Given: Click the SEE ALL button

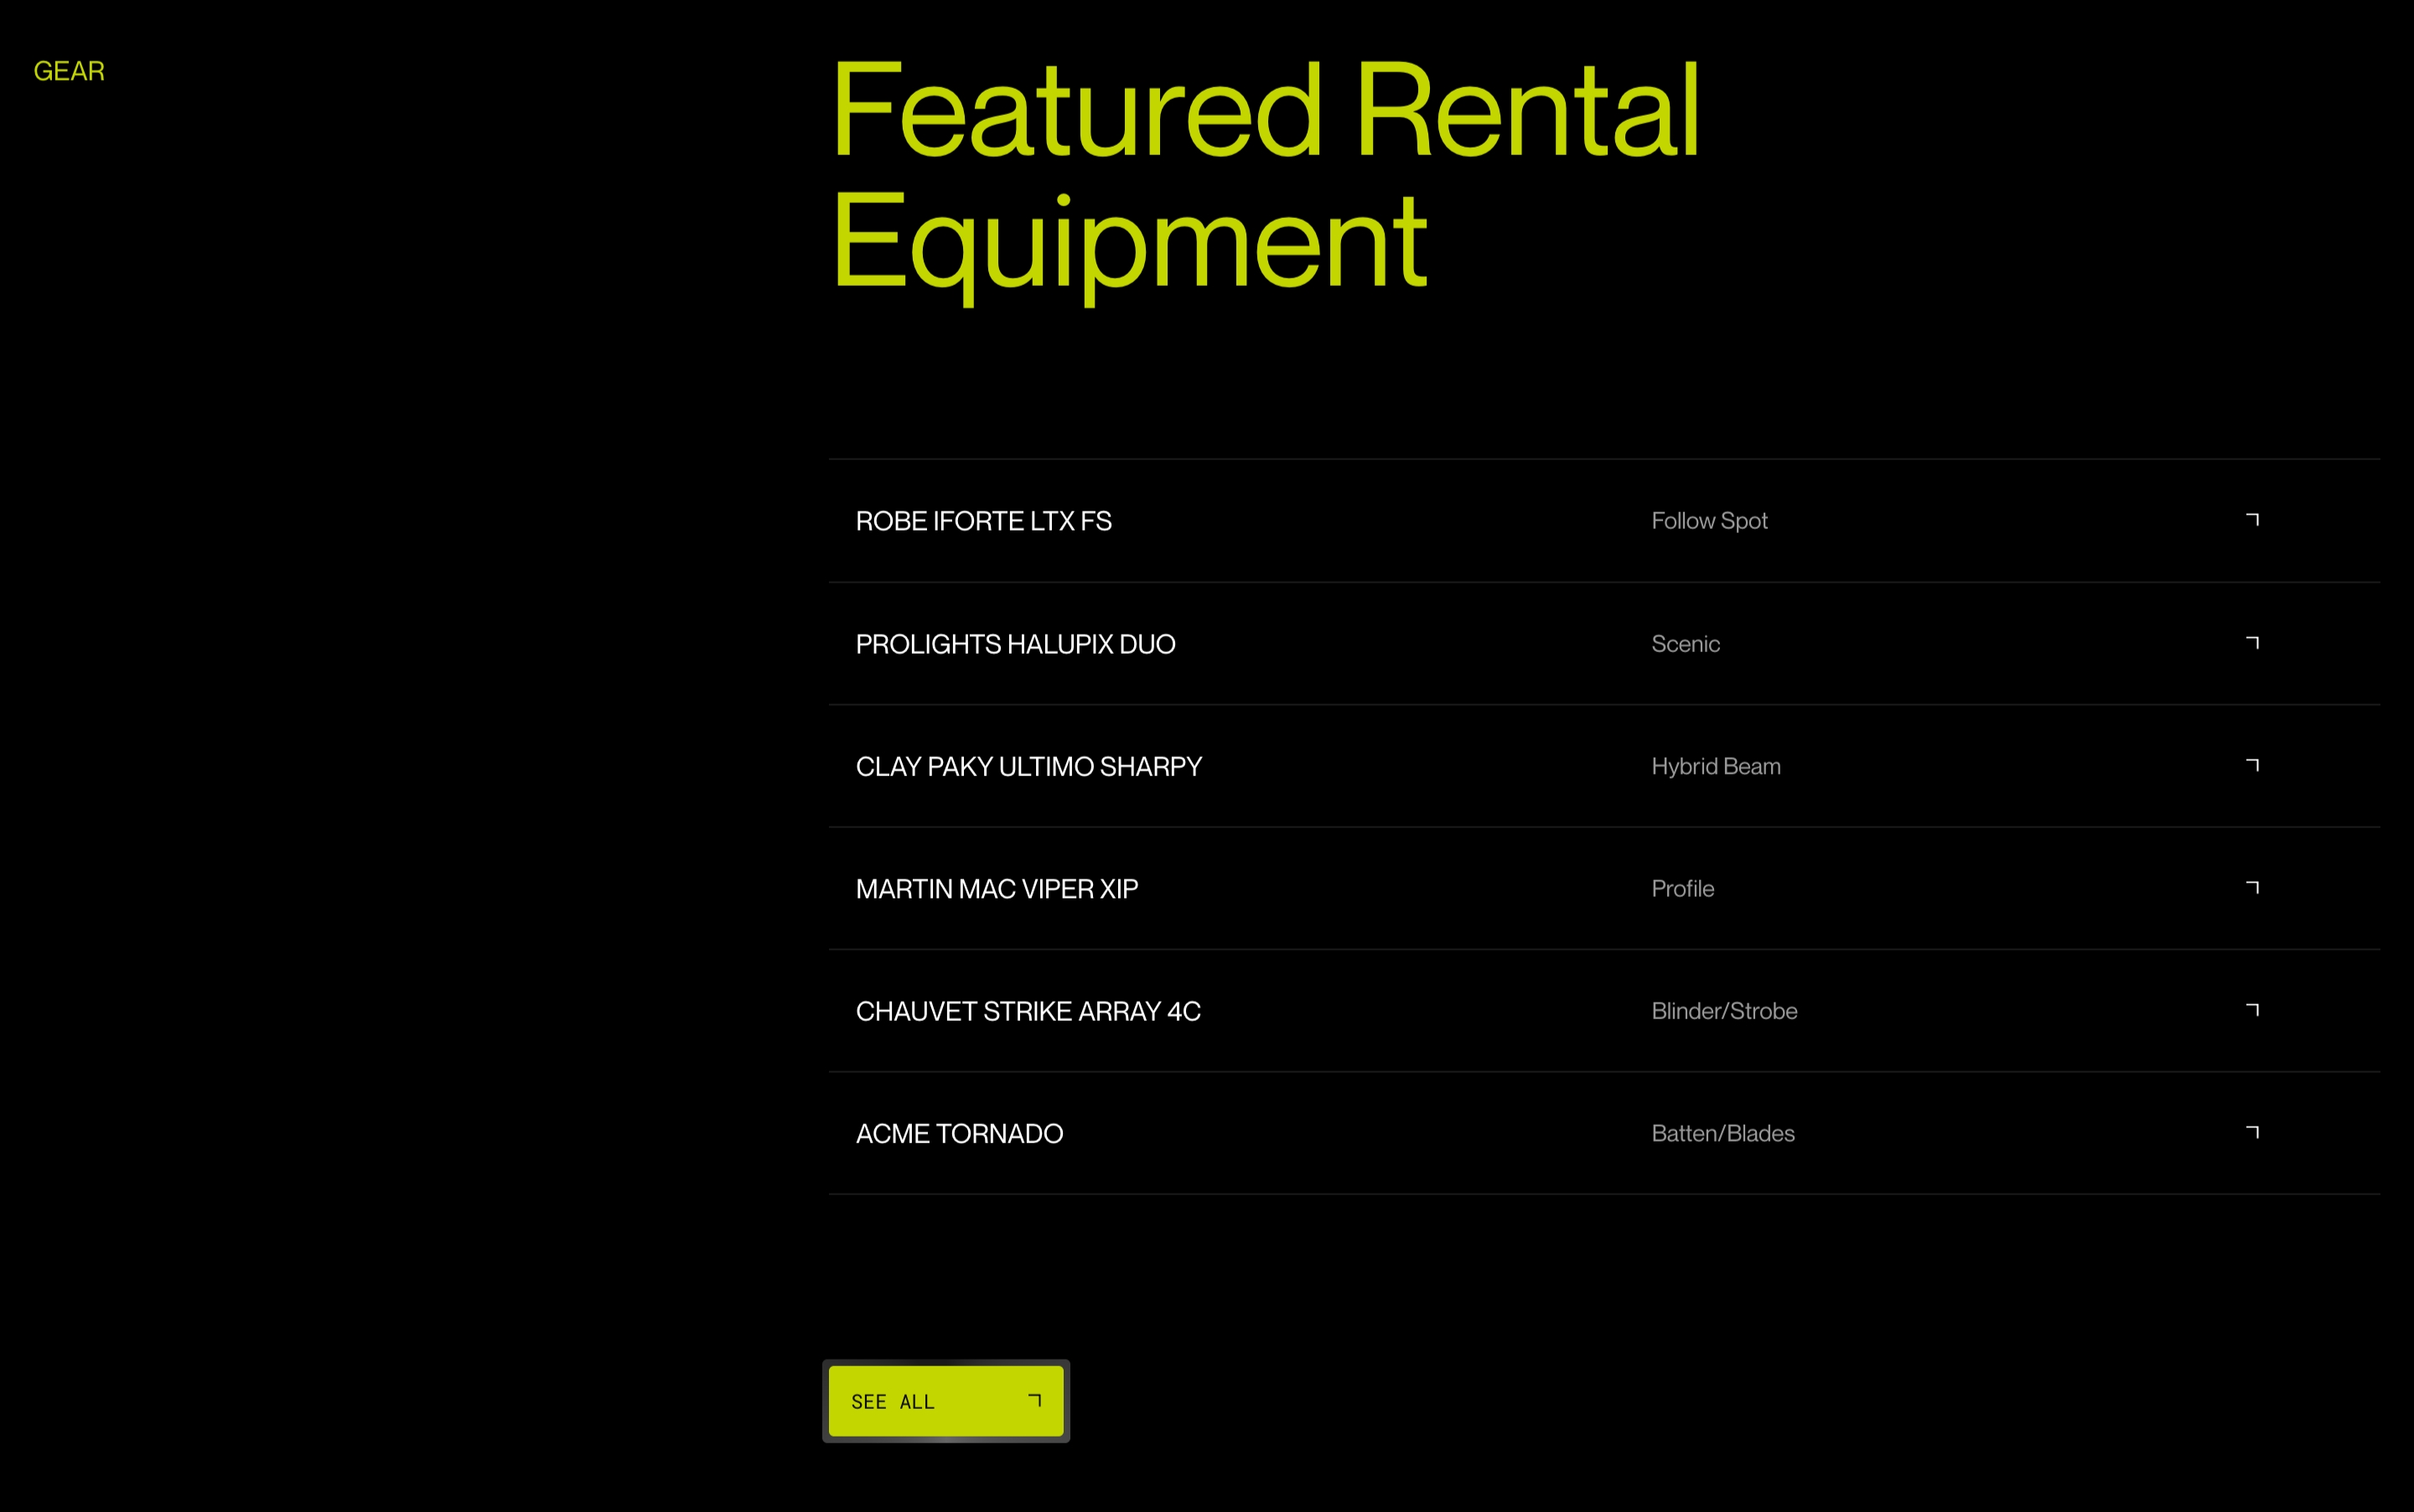Looking at the screenshot, I should [946, 1401].
